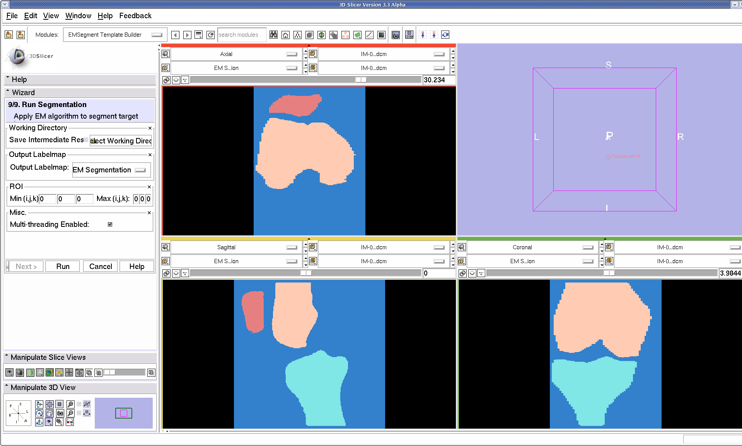
Task: Click the binoculars search icon
Action: pos(273,35)
